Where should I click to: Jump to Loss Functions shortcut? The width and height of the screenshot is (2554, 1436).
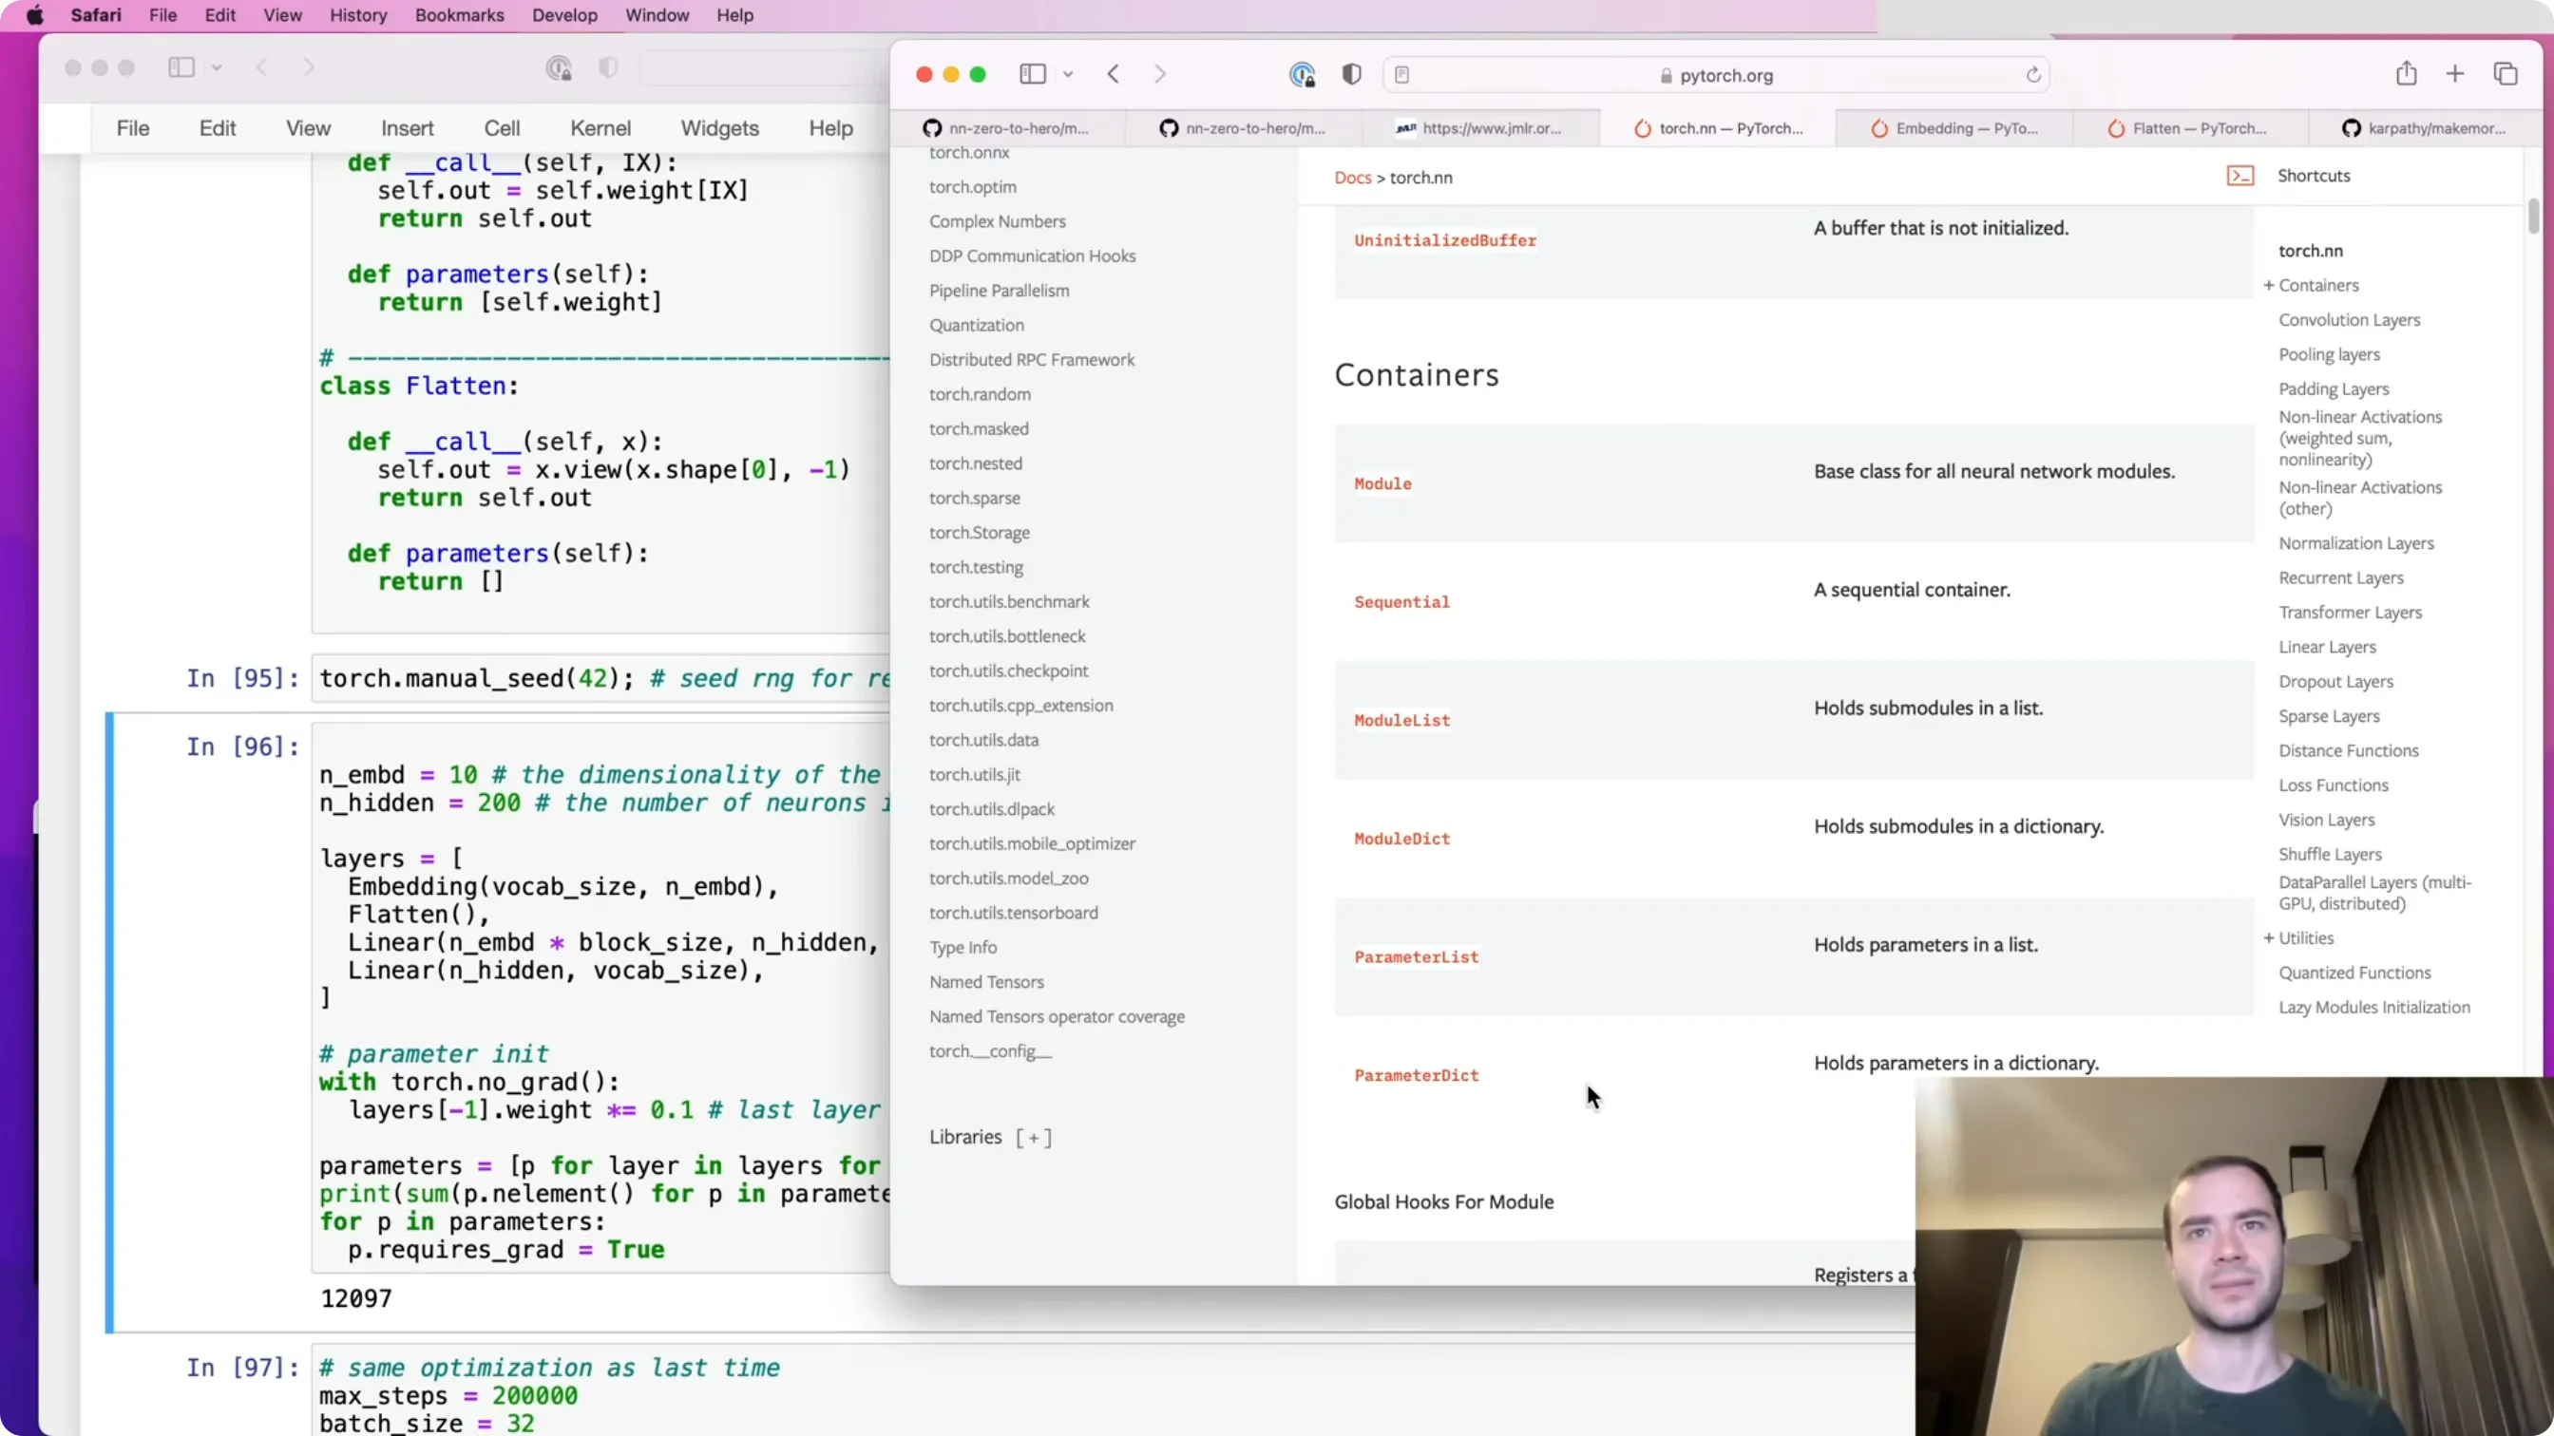2333,784
